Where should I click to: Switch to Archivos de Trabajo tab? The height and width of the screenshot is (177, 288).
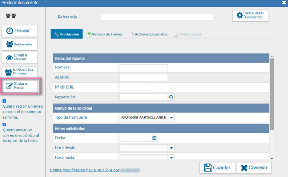click(104, 34)
